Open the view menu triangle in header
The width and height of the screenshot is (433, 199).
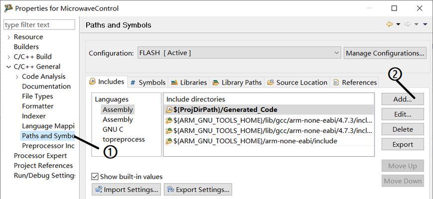[425, 24]
